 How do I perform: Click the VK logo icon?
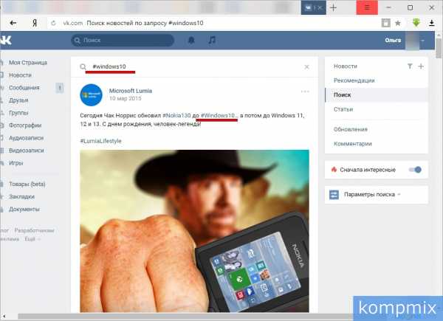[6, 41]
